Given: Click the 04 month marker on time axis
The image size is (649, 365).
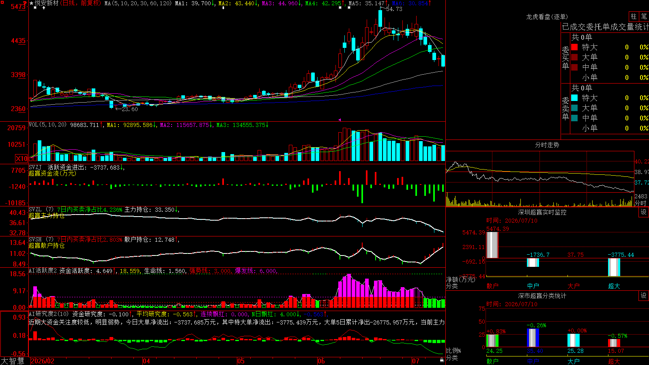Looking at the screenshot, I should coord(146,361).
